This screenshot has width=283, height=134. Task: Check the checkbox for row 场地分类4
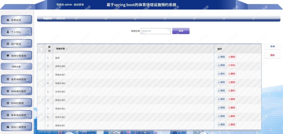point(40,100)
